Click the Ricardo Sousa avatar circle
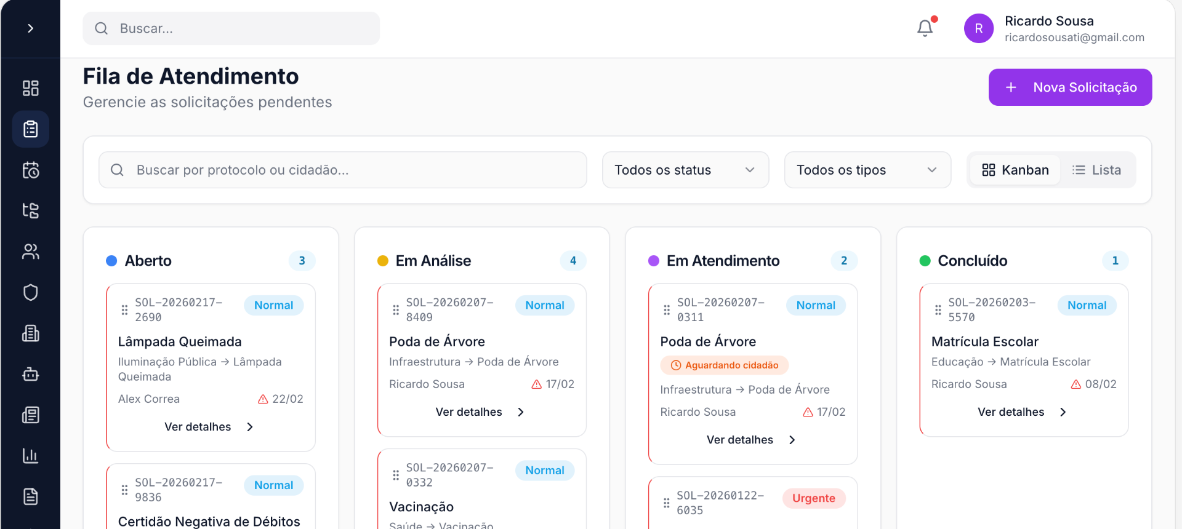 point(979,28)
